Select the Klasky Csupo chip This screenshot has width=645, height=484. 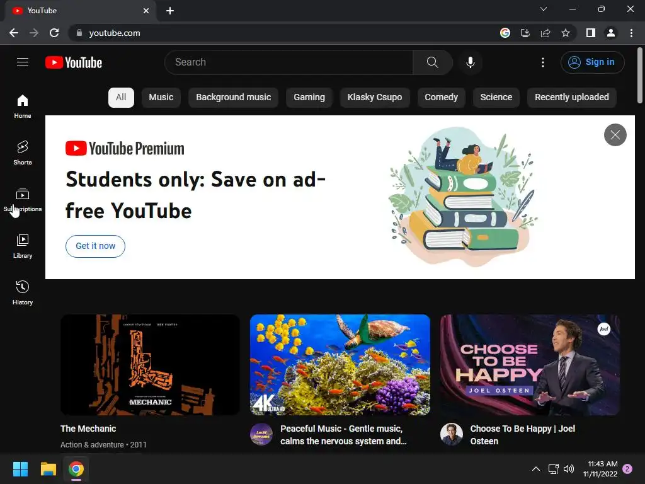[x=374, y=97]
